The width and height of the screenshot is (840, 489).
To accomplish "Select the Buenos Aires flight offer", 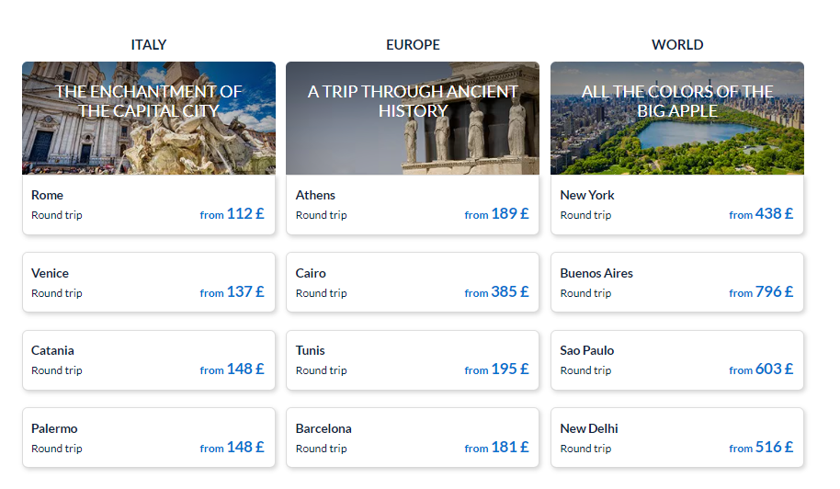I will coord(676,282).
